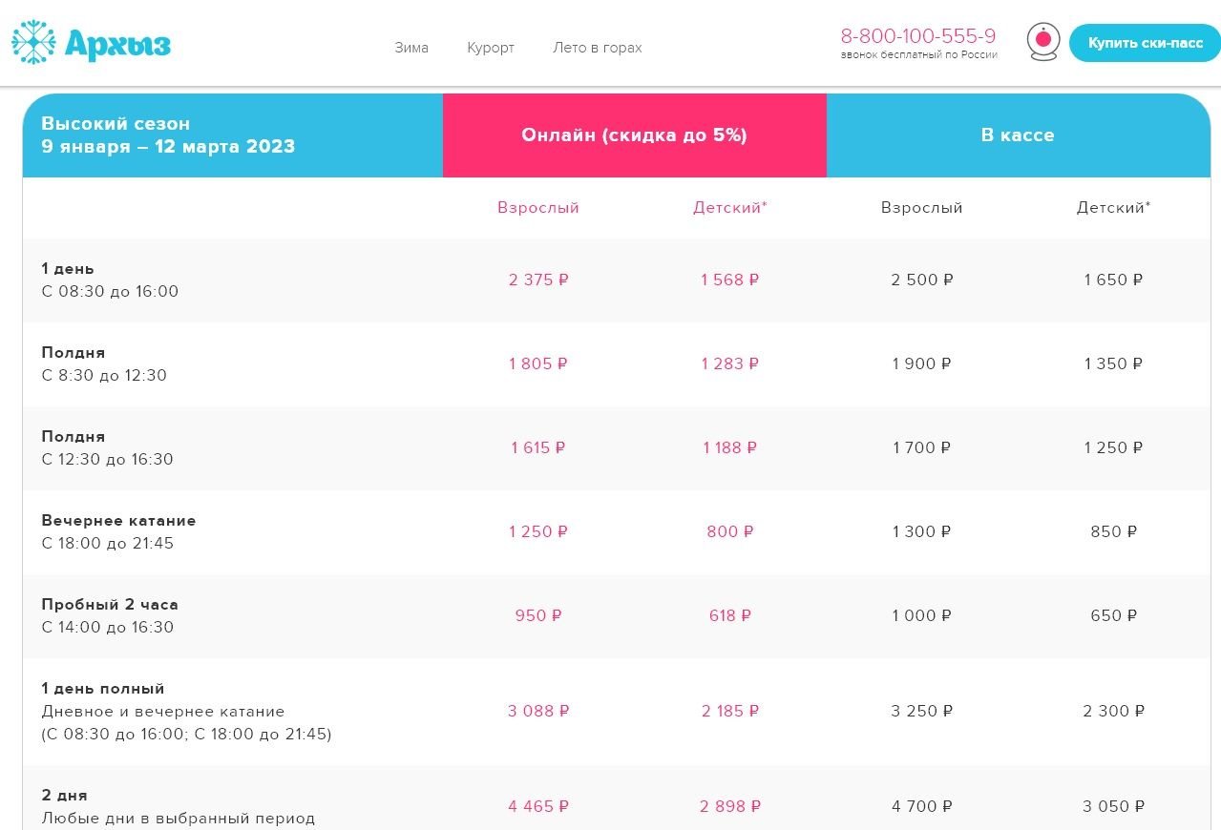Select the Онлайн (скидка до 5%) header
Image resolution: width=1221 pixels, height=830 pixels.
(x=634, y=135)
